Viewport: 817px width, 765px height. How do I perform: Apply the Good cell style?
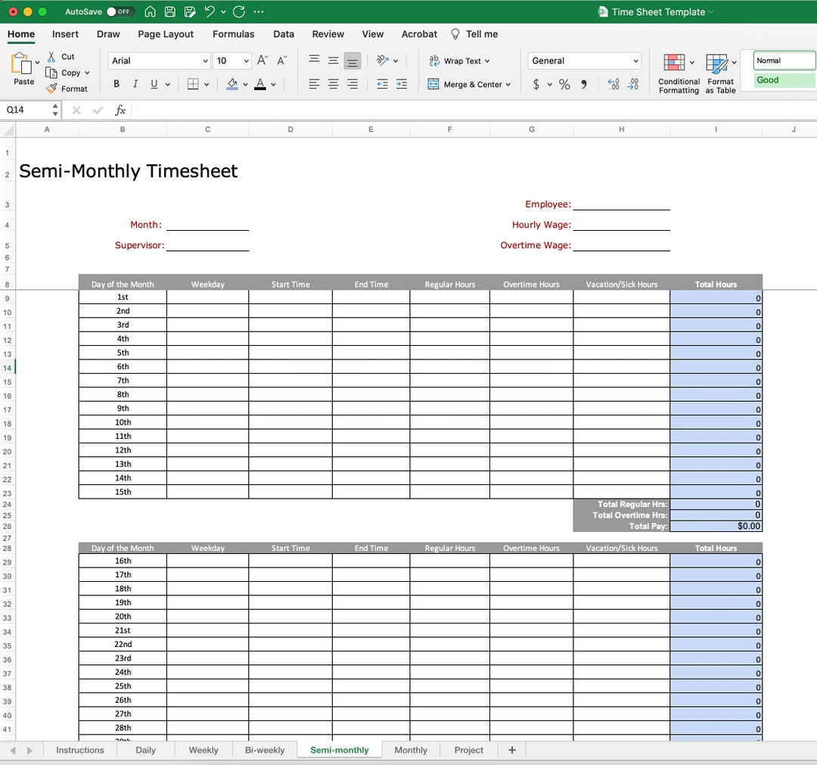click(x=782, y=79)
